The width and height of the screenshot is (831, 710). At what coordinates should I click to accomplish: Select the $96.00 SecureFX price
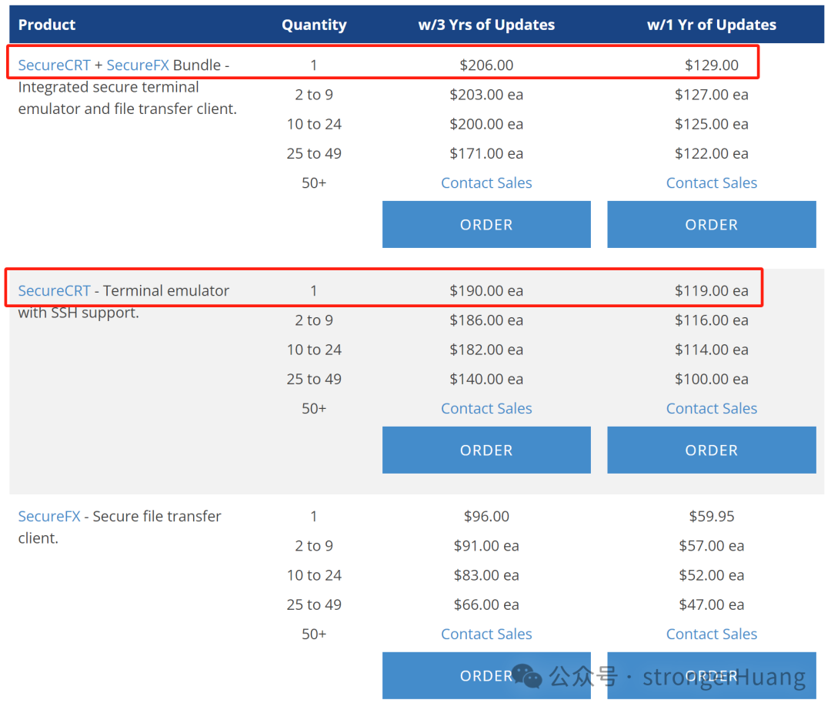click(x=486, y=516)
